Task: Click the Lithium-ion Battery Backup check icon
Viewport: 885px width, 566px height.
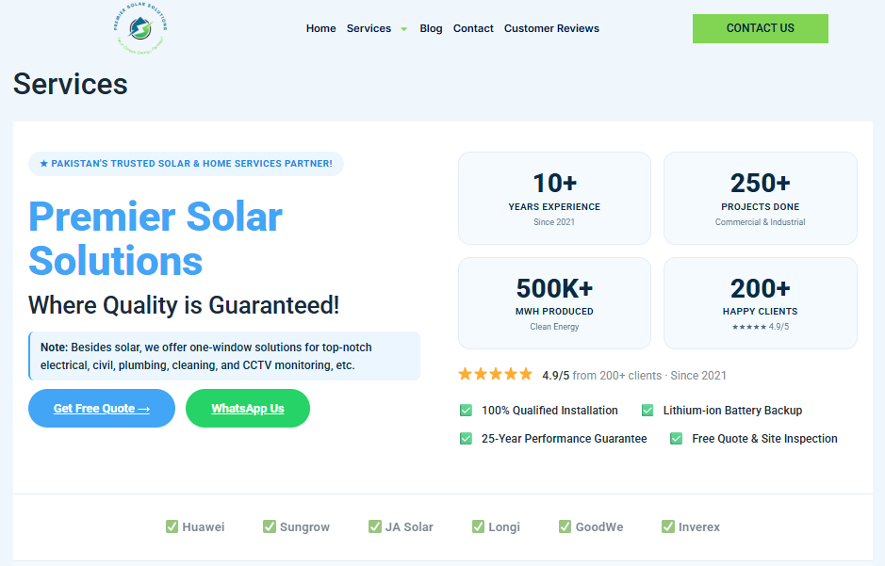Action: (x=647, y=411)
